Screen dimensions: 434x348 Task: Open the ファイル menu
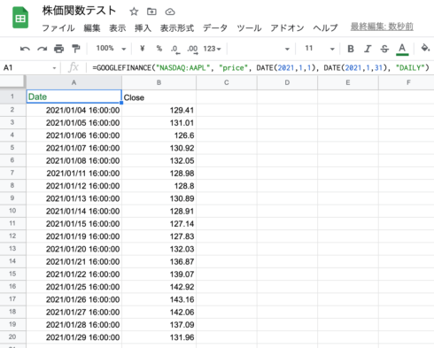58,28
